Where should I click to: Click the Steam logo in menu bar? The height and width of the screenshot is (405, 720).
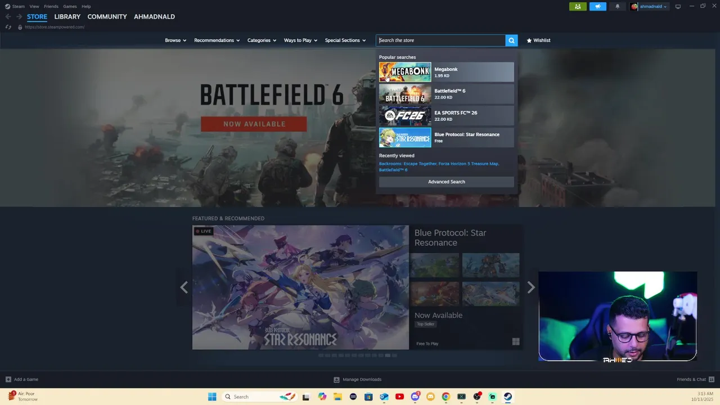pyautogui.click(x=7, y=6)
